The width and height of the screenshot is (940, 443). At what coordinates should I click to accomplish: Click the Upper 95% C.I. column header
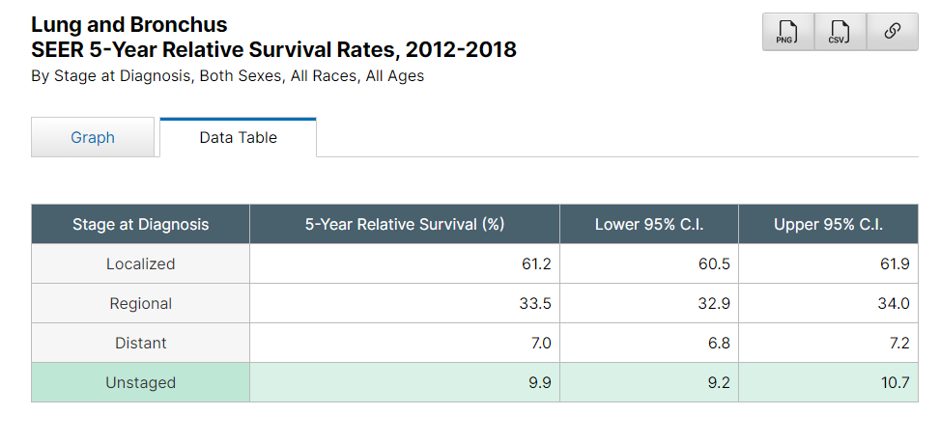pyautogui.click(x=828, y=225)
